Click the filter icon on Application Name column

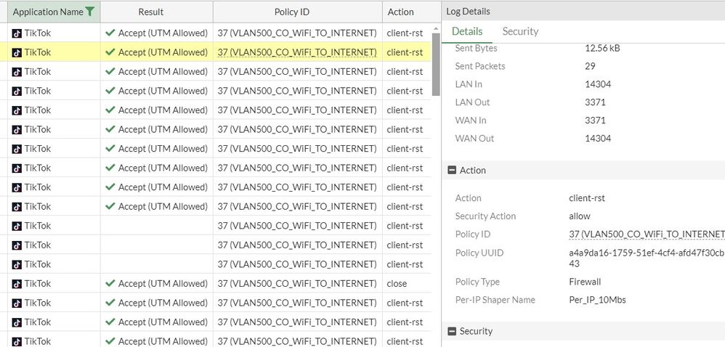pos(89,12)
